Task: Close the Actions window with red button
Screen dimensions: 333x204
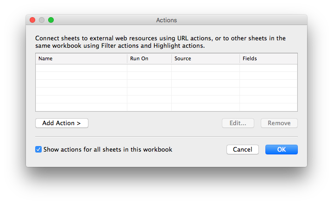Action: [32, 20]
